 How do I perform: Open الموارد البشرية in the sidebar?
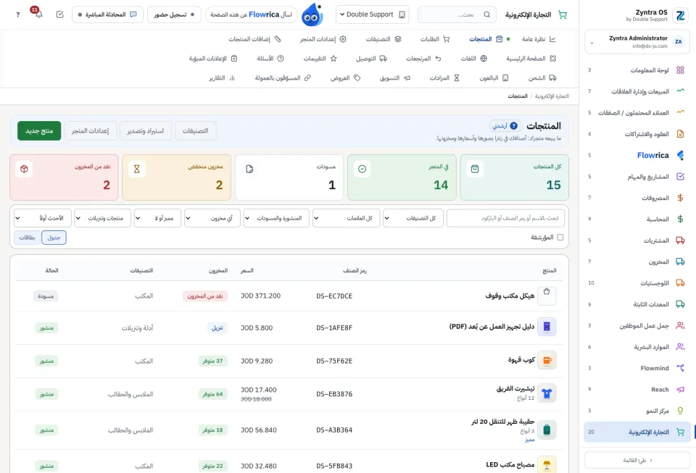tap(637, 347)
